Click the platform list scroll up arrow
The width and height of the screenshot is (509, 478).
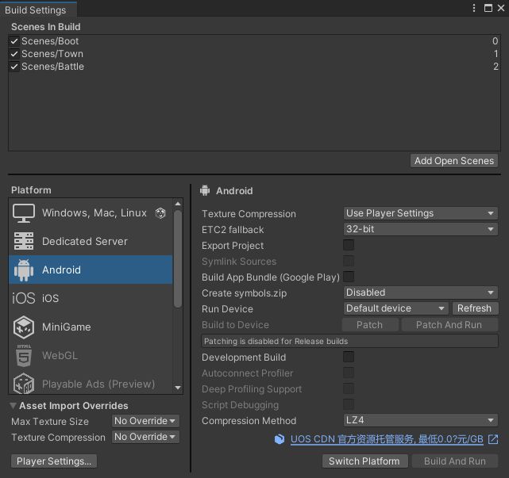(x=178, y=204)
